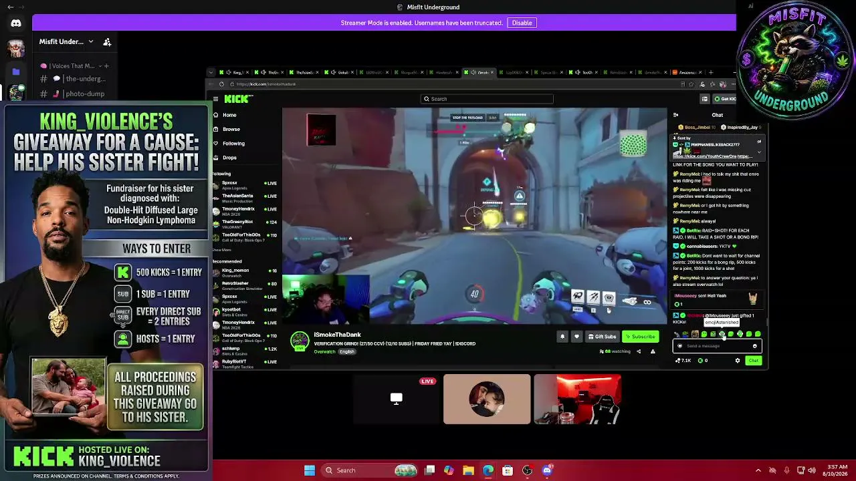Select the LIVE screen share thumbnail
This screenshot has width=856, height=481.
coord(396,399)
